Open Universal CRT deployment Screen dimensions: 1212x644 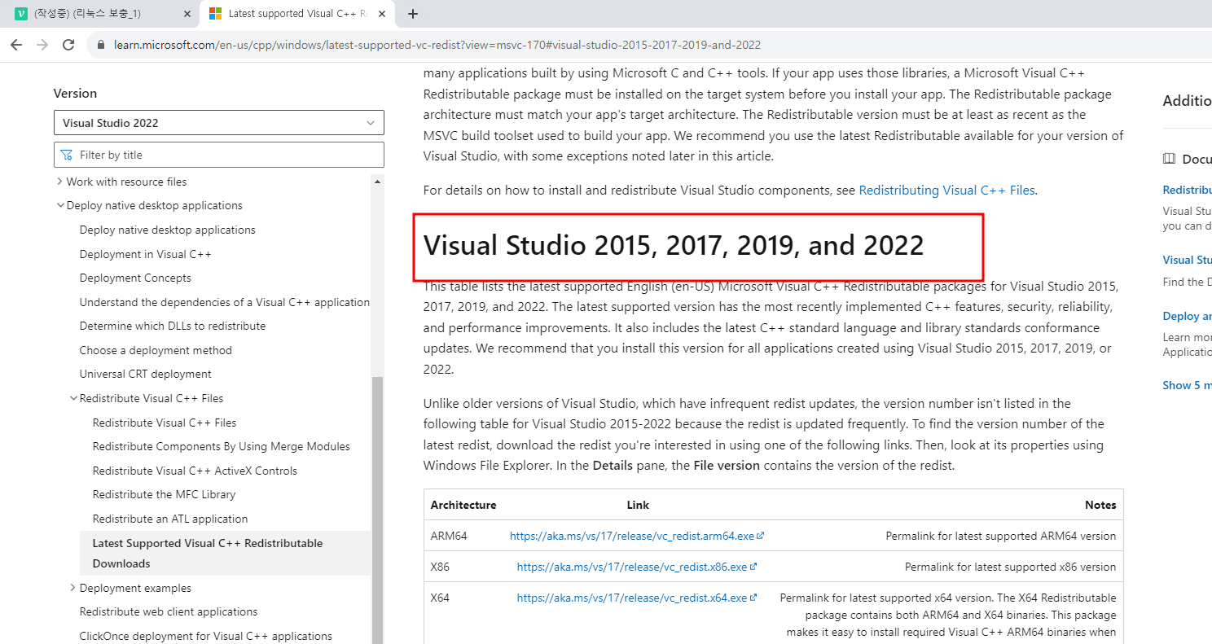[x=146, y=374]
